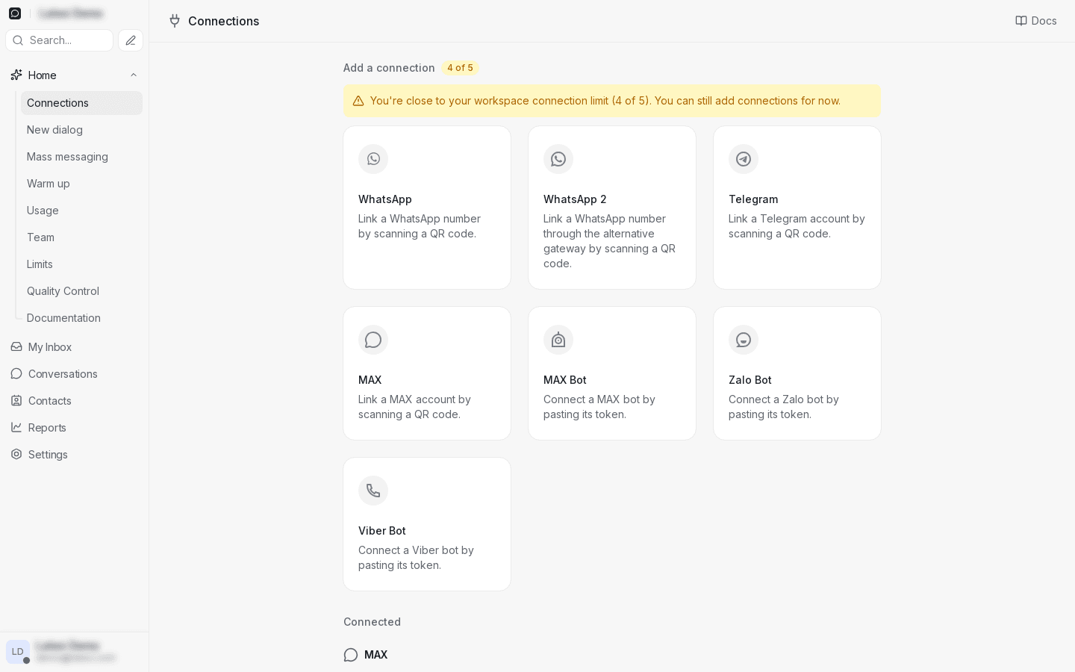The width and height of the screenshot is (1075, 672).
Task: Click the MAX icon under Connected
Action: [x=351, y=655]
